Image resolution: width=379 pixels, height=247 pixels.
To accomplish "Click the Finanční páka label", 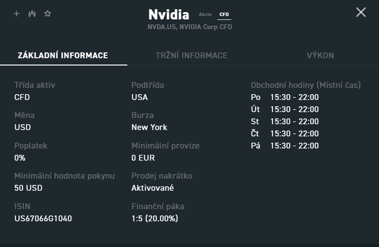I will (158, 206).
